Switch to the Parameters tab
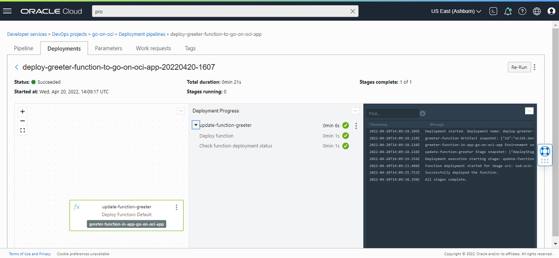This screenshot has width=559, height=258. (109, 48)
